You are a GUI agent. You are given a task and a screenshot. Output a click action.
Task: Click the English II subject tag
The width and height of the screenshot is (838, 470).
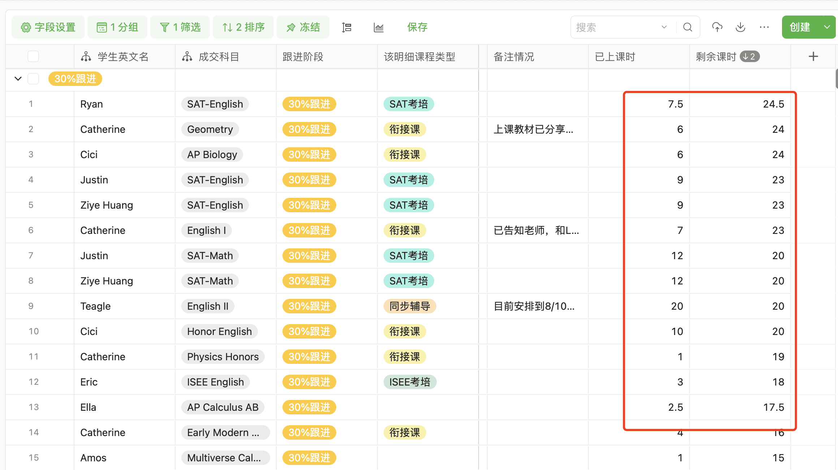(x=208, y=306)
